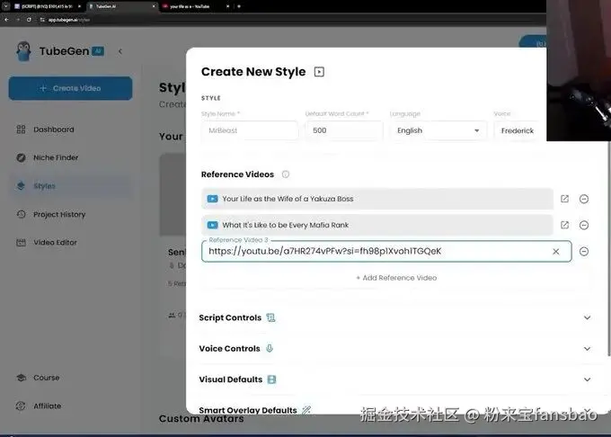Click Add Reference Video
This screenshot has width=611, height=437.
396,278
